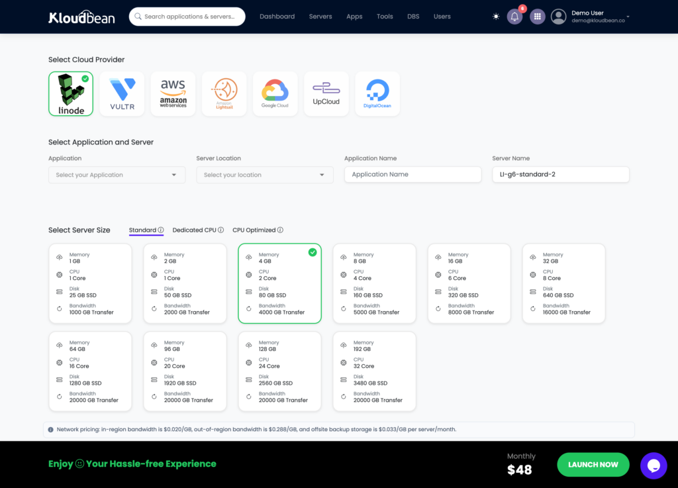Click the LAUNCH NOW button

(x=593, y=465)
